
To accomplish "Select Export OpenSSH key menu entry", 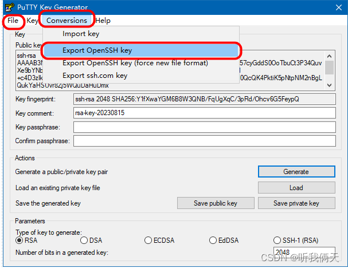I will [140, 50].
